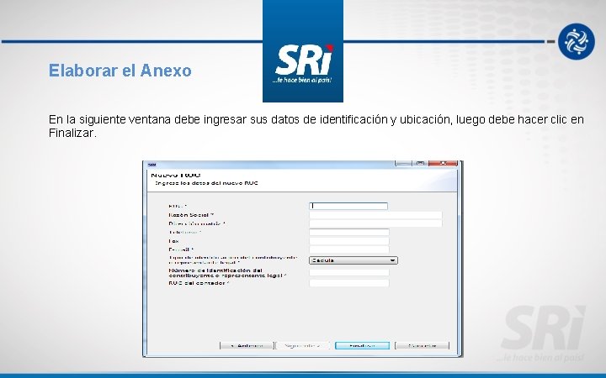Viewport: 606px width, 378px height.
Task: Maximize the Nuevo RUC dialog window
Action: click(x=420, y=163)
